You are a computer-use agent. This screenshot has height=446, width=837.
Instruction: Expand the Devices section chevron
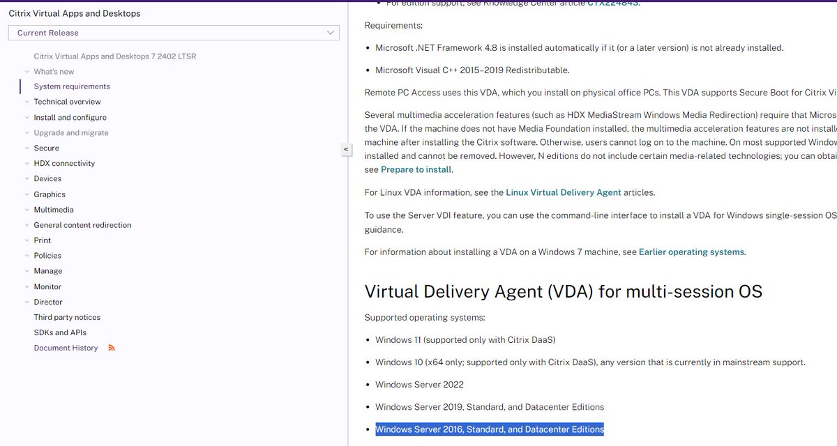pos(27,179)
